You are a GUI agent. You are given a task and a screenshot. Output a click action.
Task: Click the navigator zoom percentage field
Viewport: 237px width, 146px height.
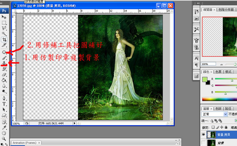coord(208,64)
